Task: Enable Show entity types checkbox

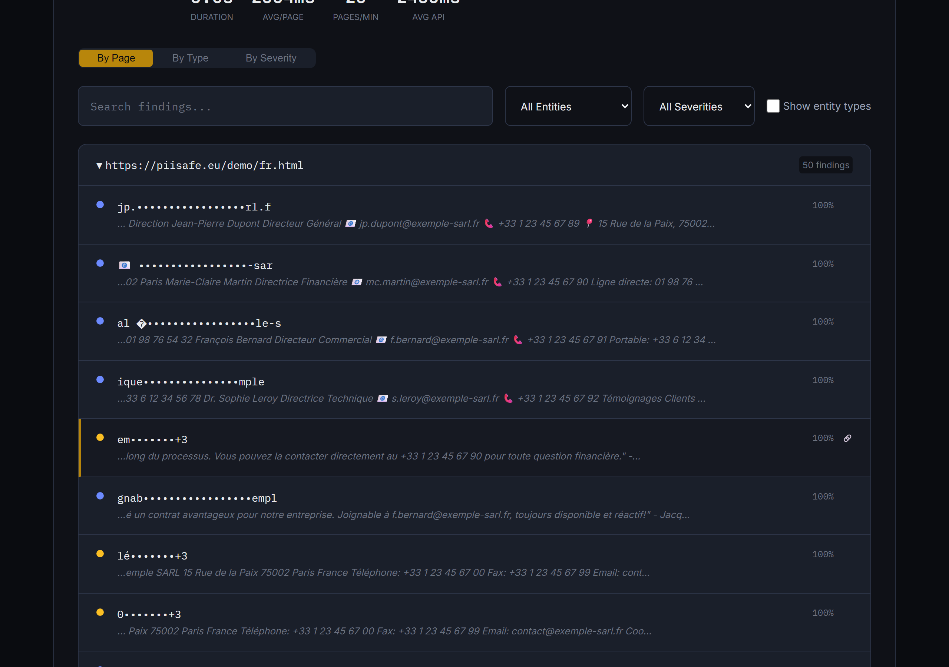Action: (773, 106)
